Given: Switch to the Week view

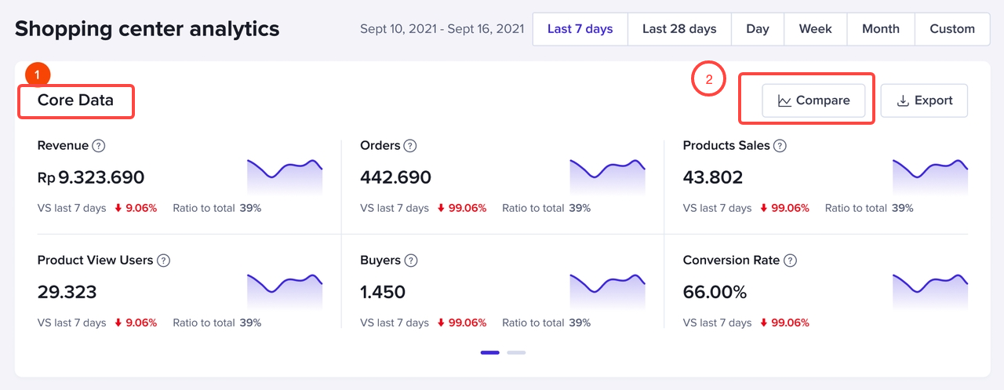Looking at the screenshot, I should pyautogui.click(x=815, y=29).
